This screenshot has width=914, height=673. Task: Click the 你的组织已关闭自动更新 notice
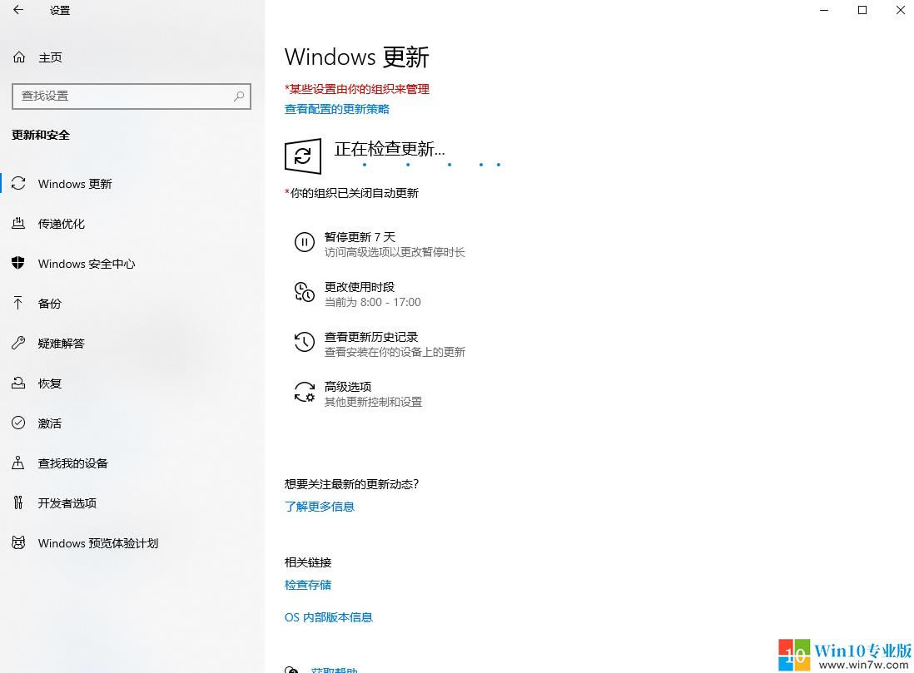[x=351, y=193]
